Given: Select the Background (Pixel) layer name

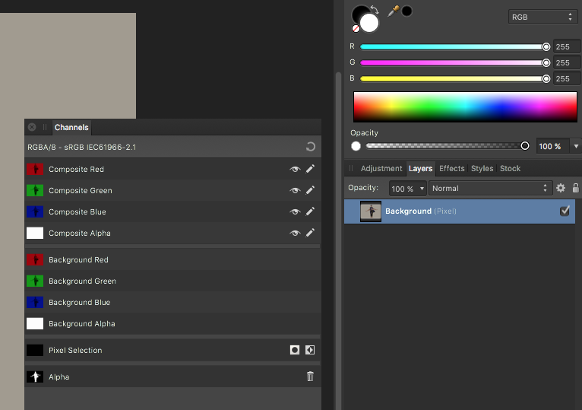Looking at the screenshot, I should click(420, 211).
